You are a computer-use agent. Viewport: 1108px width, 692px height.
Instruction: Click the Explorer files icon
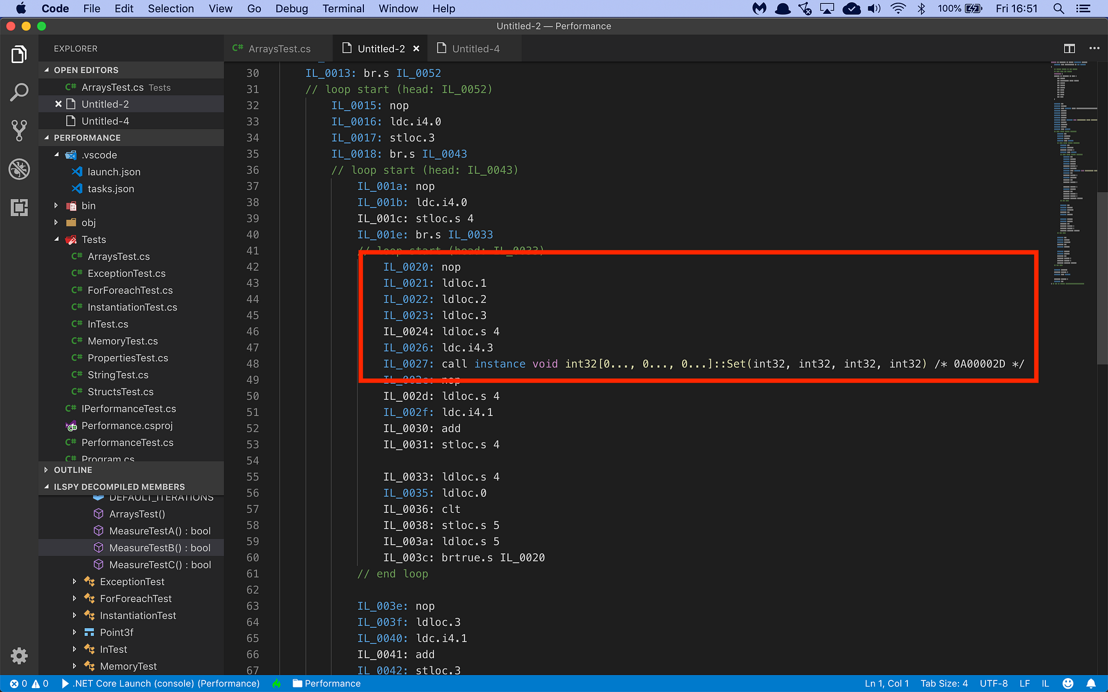tap(19, 54)
